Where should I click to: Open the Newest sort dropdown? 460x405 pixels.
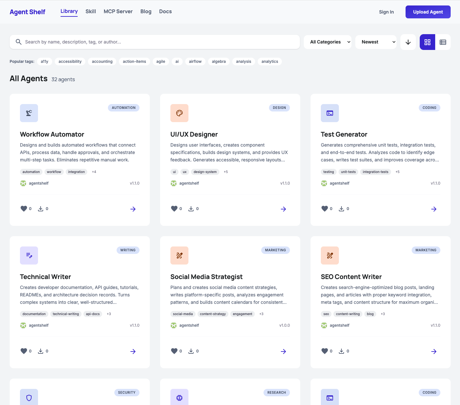point(376,42)
